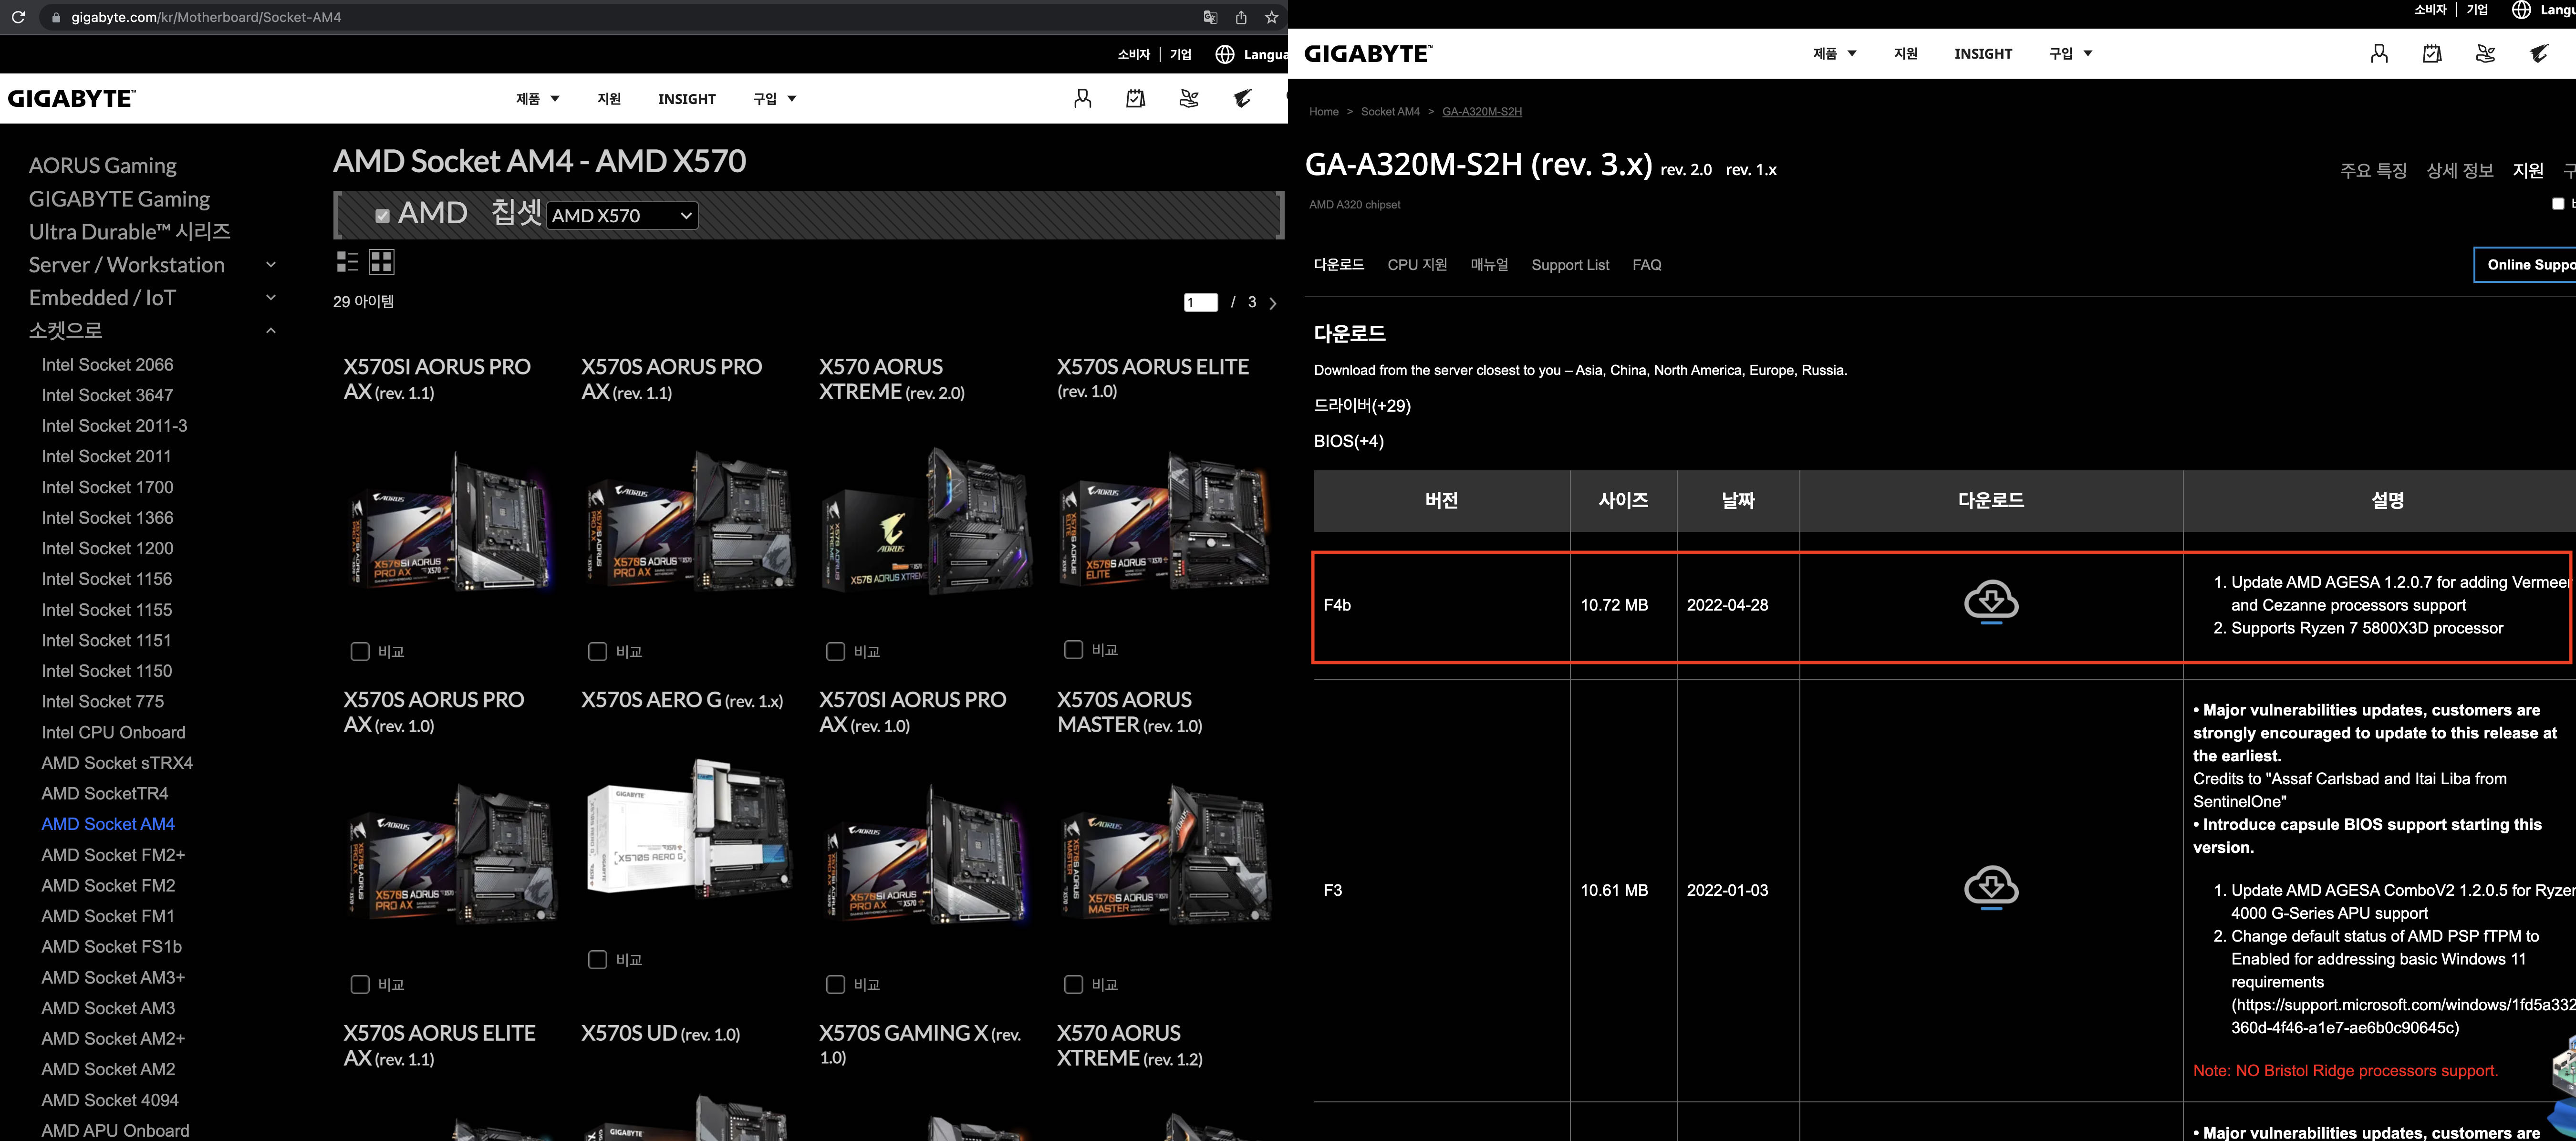Download BIOS version F4b cloud icon

coord(1991,602)
